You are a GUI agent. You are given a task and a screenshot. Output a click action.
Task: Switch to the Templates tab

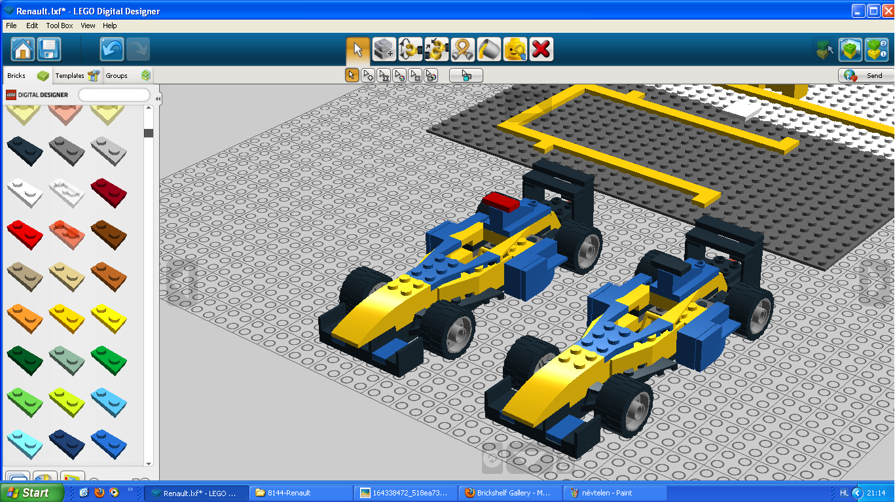point(77,75)
